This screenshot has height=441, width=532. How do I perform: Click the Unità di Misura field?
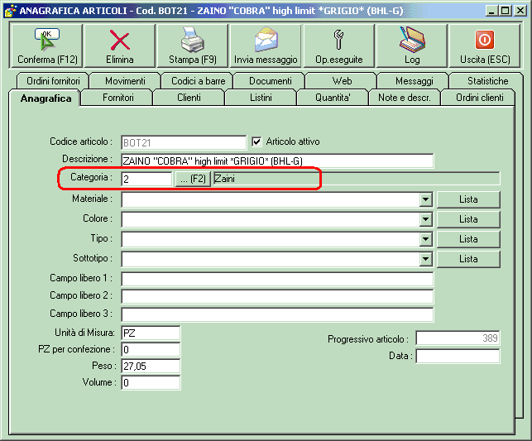(151, 333)
